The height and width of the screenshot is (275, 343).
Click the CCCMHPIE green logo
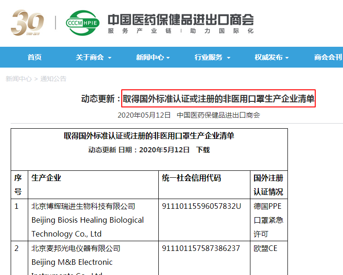pyautogui.click(x=83, y=23)
